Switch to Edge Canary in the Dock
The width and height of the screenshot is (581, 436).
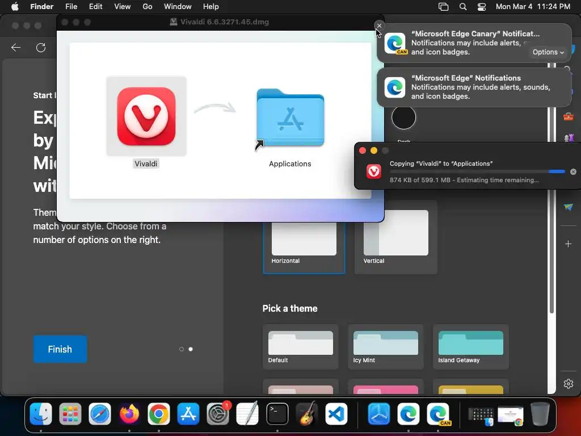click(x=438, y=414)
